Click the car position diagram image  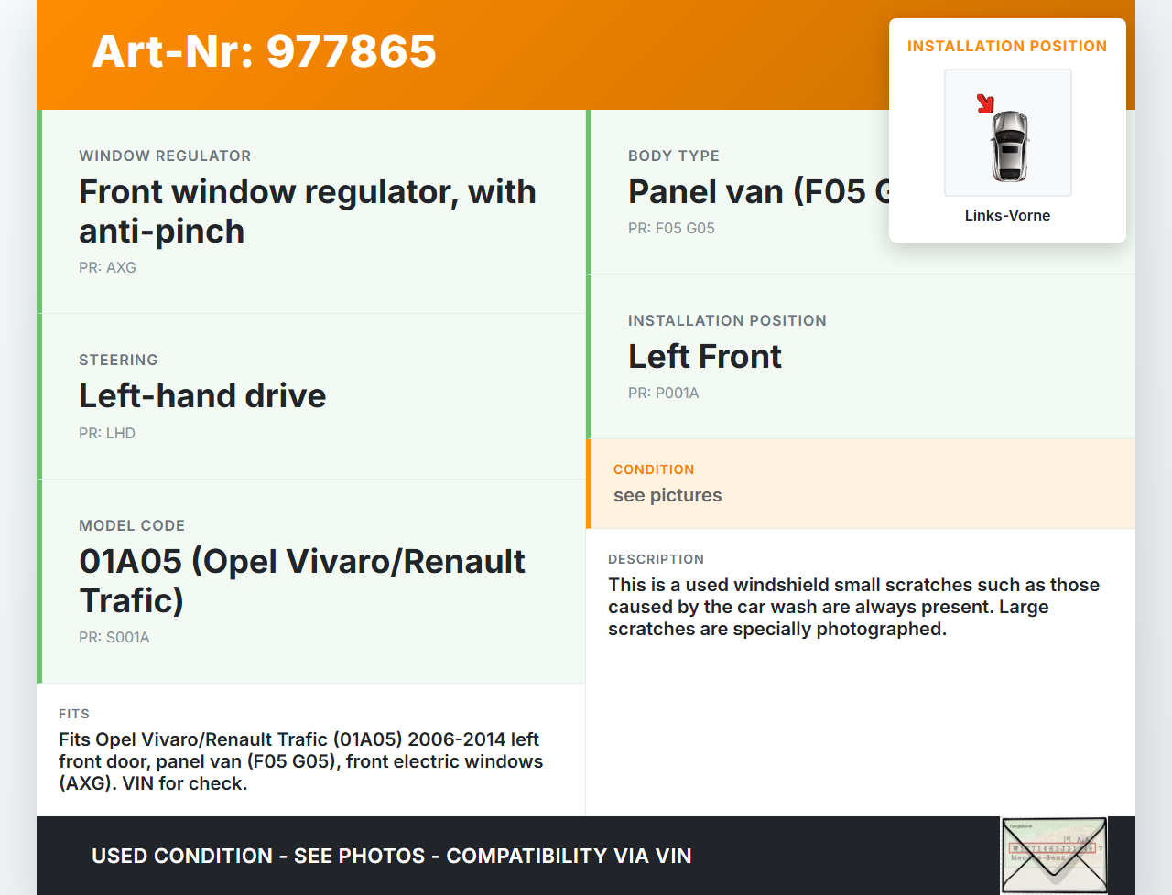[1007, 133]
